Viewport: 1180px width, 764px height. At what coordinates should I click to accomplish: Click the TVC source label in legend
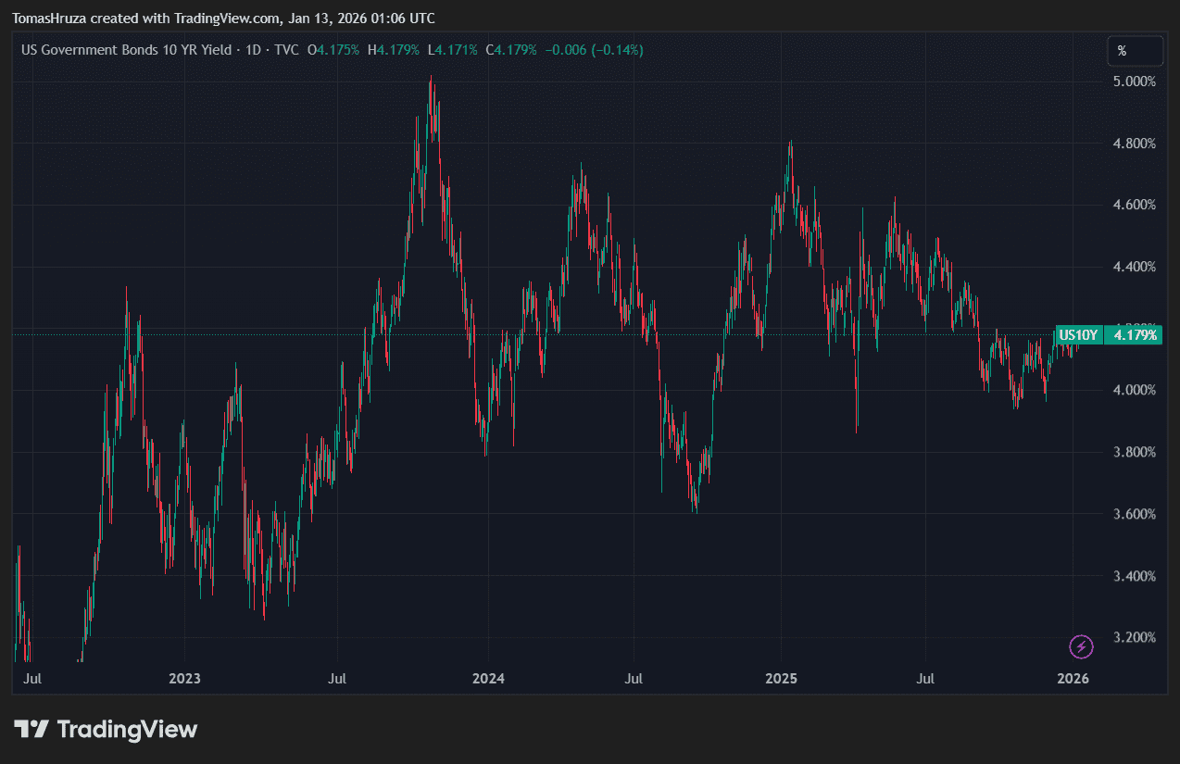click(x=286, y=50)
